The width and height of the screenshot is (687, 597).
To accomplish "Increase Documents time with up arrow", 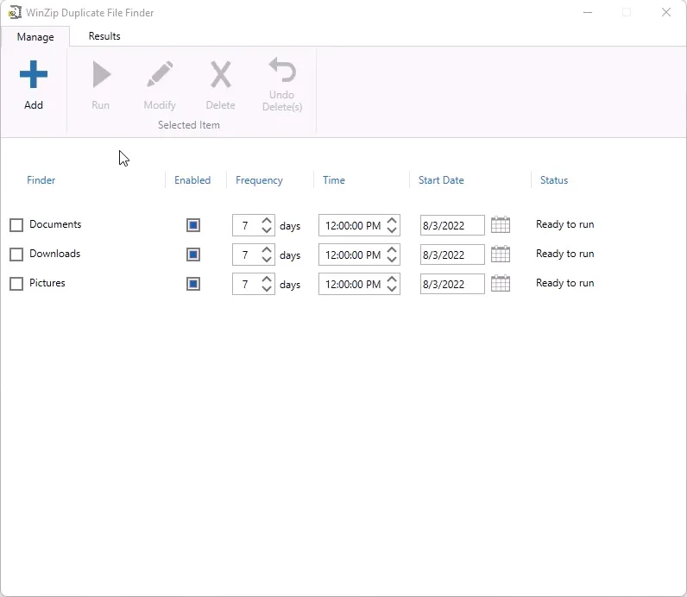I will [392, 220].
